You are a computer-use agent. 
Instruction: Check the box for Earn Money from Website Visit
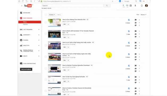click(x=45, y=22)
